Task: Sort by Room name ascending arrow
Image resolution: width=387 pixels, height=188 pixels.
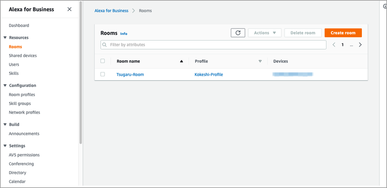Action: click(182, 61)
